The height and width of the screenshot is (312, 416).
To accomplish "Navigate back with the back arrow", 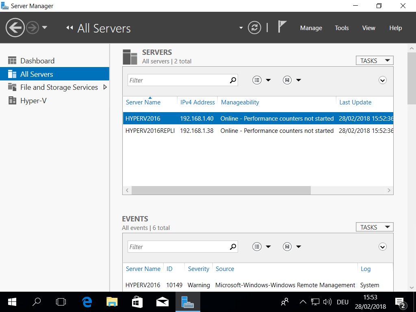I will 15,28.
